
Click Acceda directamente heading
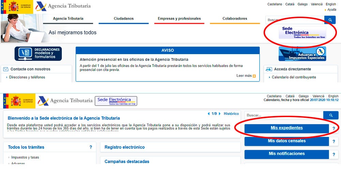(293, 69)
